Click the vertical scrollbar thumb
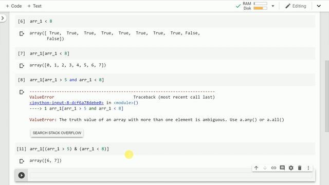The image size is (329, 185). coord(327,96)
